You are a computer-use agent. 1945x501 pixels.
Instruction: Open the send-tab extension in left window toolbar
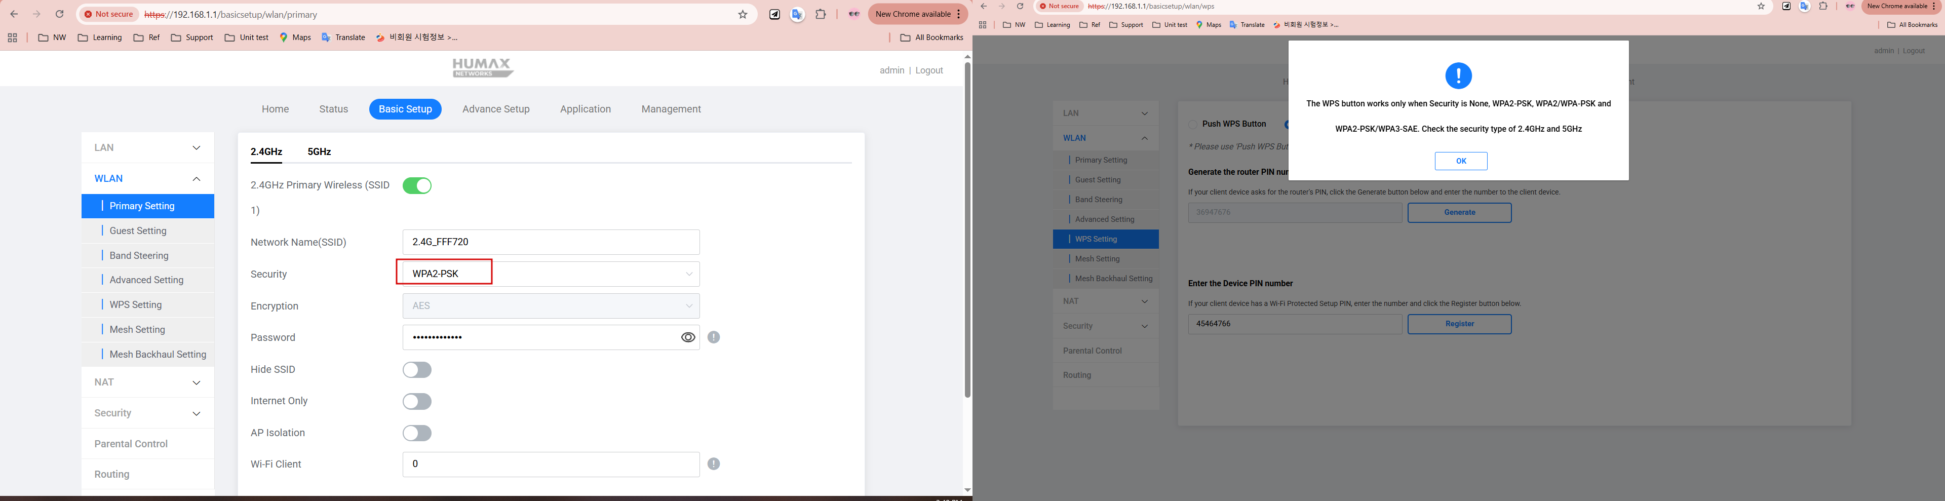[x=774, y=14]
